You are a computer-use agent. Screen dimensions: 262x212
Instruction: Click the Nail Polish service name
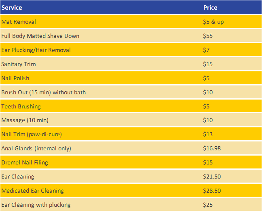pos(15,78)
